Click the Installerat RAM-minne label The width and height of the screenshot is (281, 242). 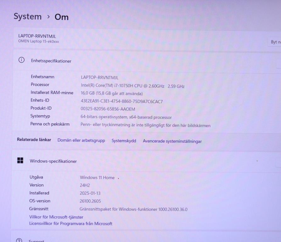pos(52,93)
